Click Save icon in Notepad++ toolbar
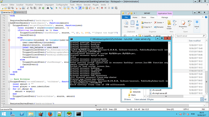This screenshot has height=117, width=209. tap(9, 8)
